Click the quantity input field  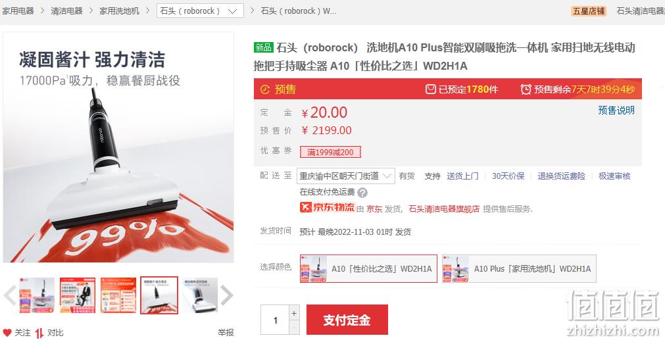pos(275,320)
